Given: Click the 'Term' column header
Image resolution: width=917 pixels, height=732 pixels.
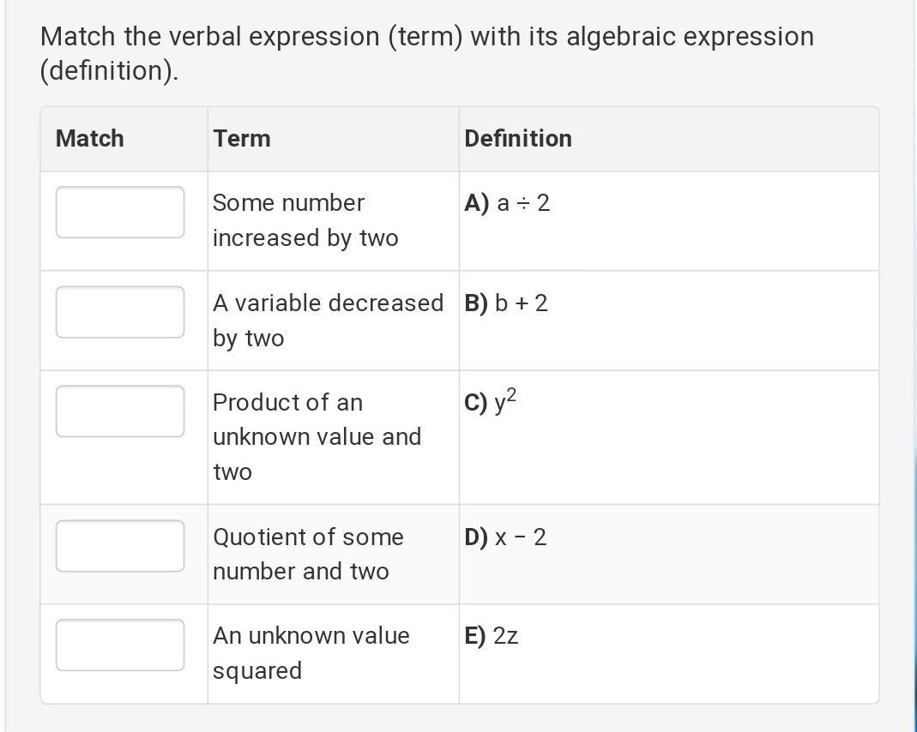Looking at the screenshot, I should pyautogui.click(x=242, y=139).
